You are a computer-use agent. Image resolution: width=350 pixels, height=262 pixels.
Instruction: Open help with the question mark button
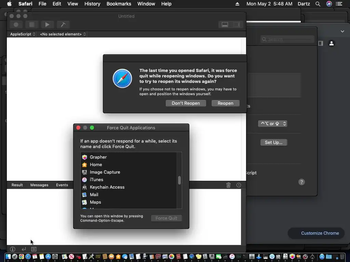pos(301,182)
